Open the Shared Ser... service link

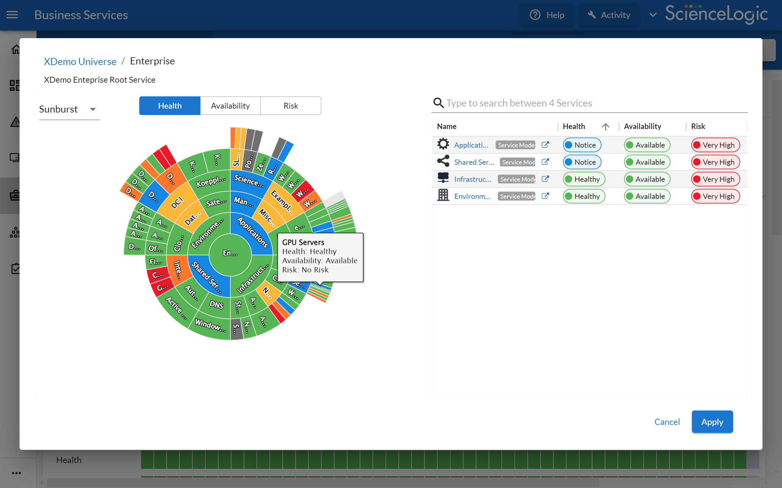[x=474, y=162]
